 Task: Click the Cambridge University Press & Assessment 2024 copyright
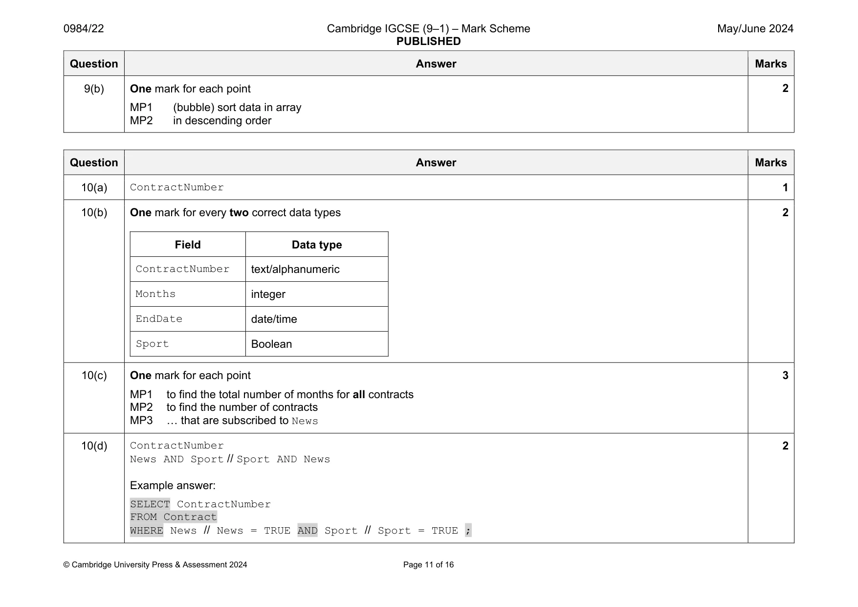tap(155, 565)
